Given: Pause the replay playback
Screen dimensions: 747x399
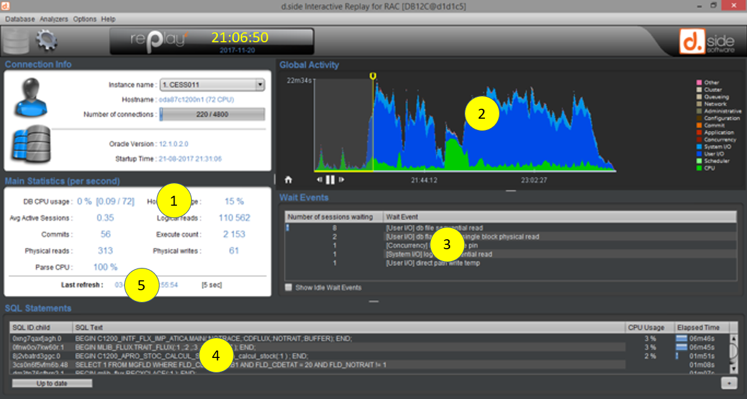Looking at the screenshot, I should (x=330, y=180).
